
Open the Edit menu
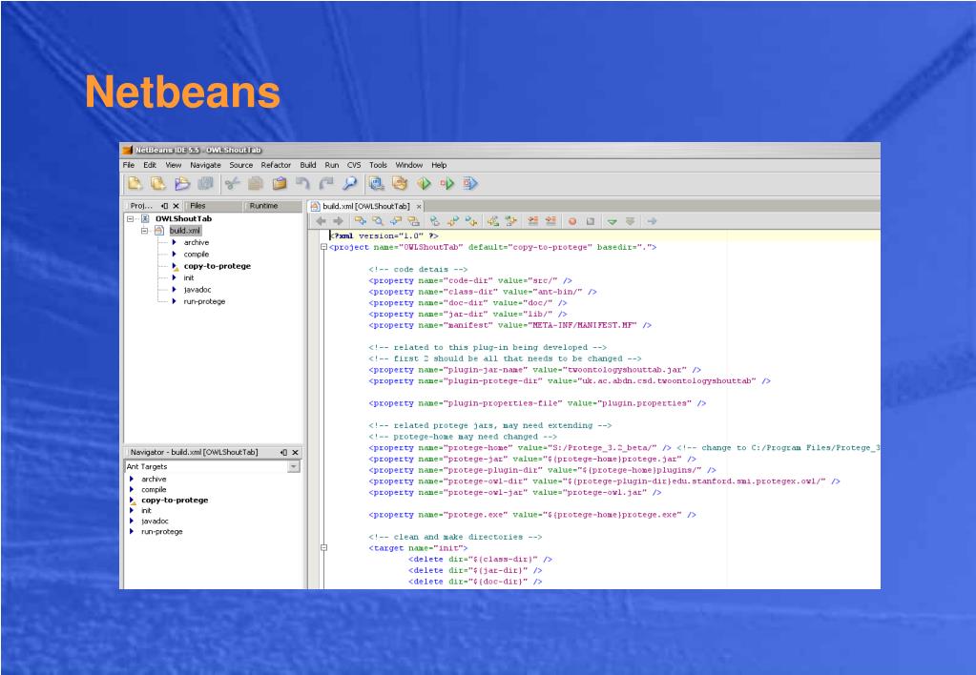coord(150,165)
